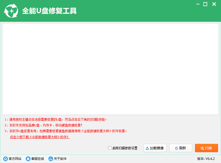Click the title text 全能U盘修复工具
The width and height of the screenshot is (221, 163).
49,11
